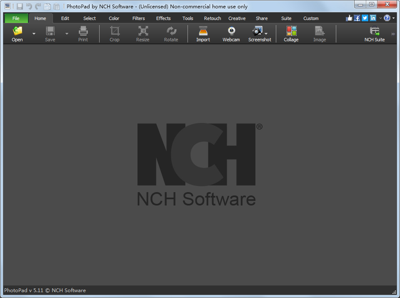Like PhotoPad via thumbs-up icon
Viewport: 400px width, 298px height.
[349, 18]
